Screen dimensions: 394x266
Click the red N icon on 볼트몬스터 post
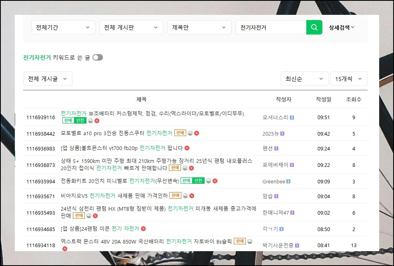click(x=187, y=148)
